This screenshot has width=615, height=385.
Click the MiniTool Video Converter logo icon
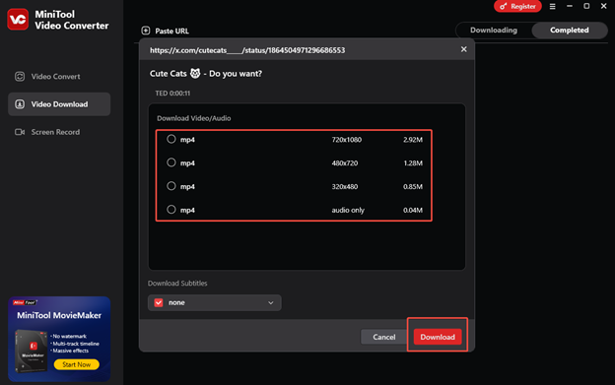click(18, 20)
